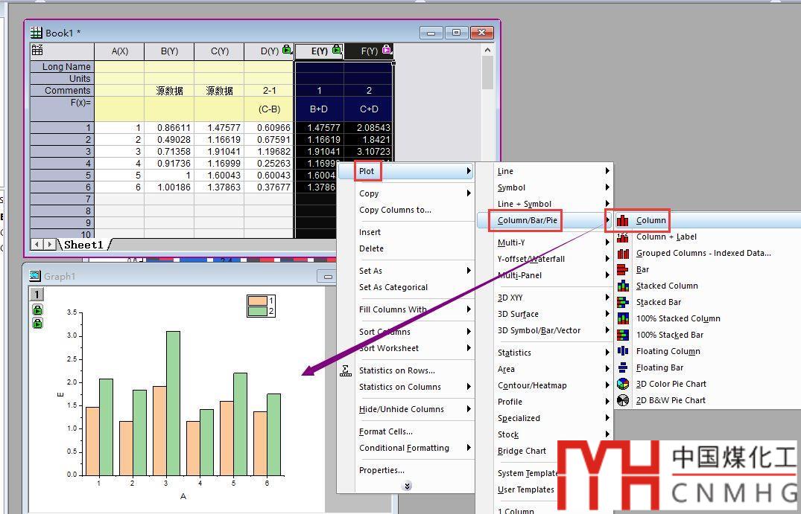
Task: Open the Line + Symbol submenu
Action: point(545,204)
